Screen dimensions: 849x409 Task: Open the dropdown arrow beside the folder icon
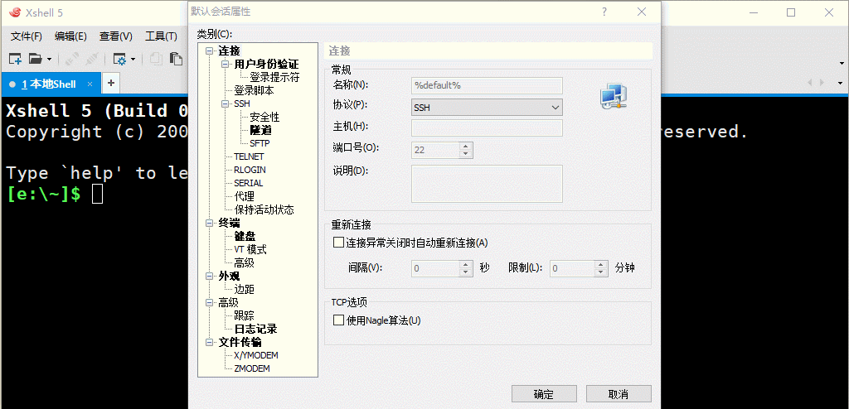pyautogui.click(x=49, y=59)
